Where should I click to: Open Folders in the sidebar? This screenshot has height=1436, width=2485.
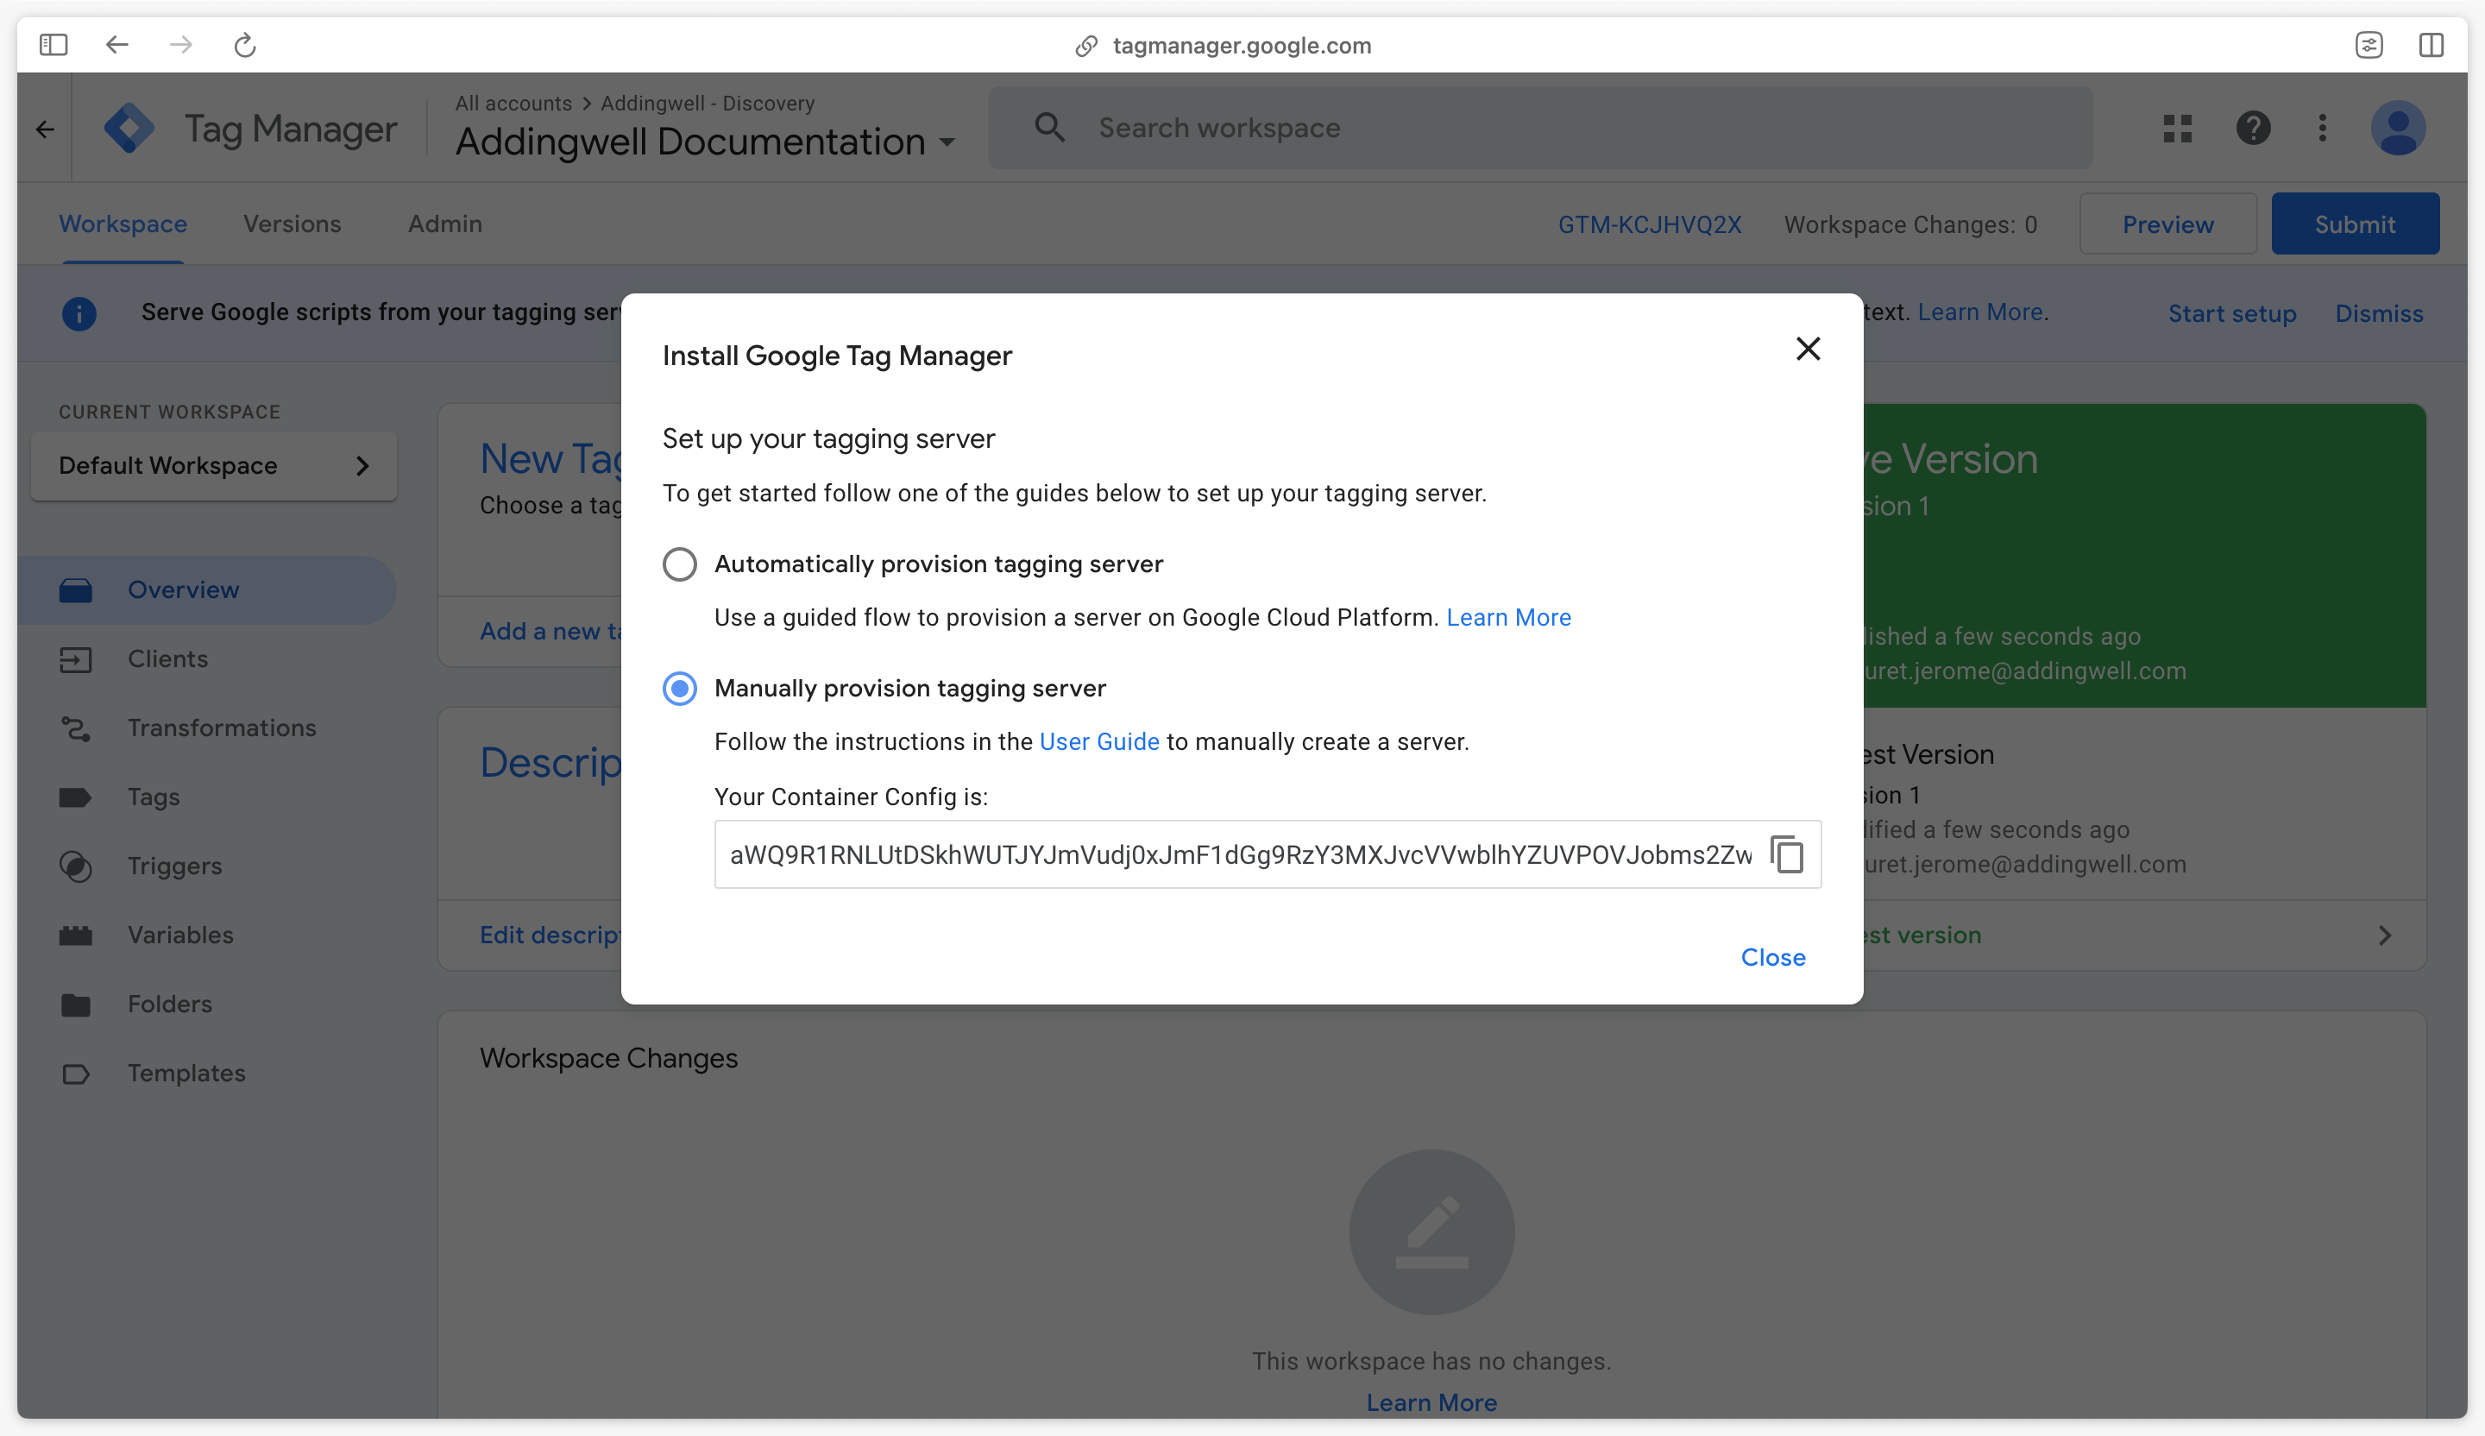point(170,1004)
